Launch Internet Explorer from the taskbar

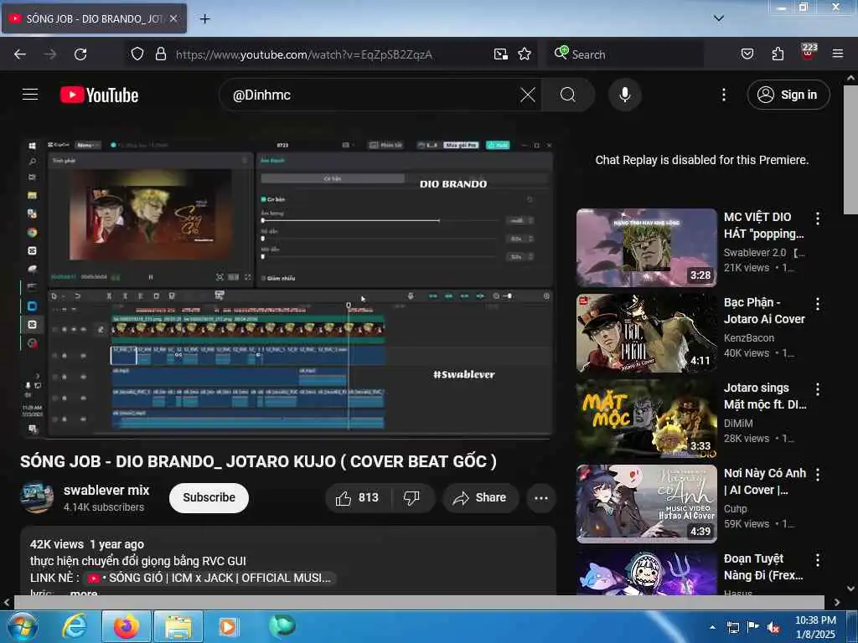pyautogui.click(x=74, y=626)
